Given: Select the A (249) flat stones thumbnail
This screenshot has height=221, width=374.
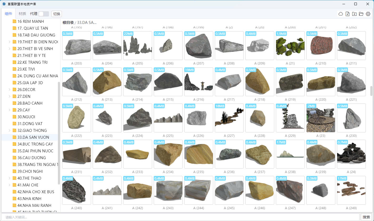Looking at the screenshot, I should click(x=351, y=190).
